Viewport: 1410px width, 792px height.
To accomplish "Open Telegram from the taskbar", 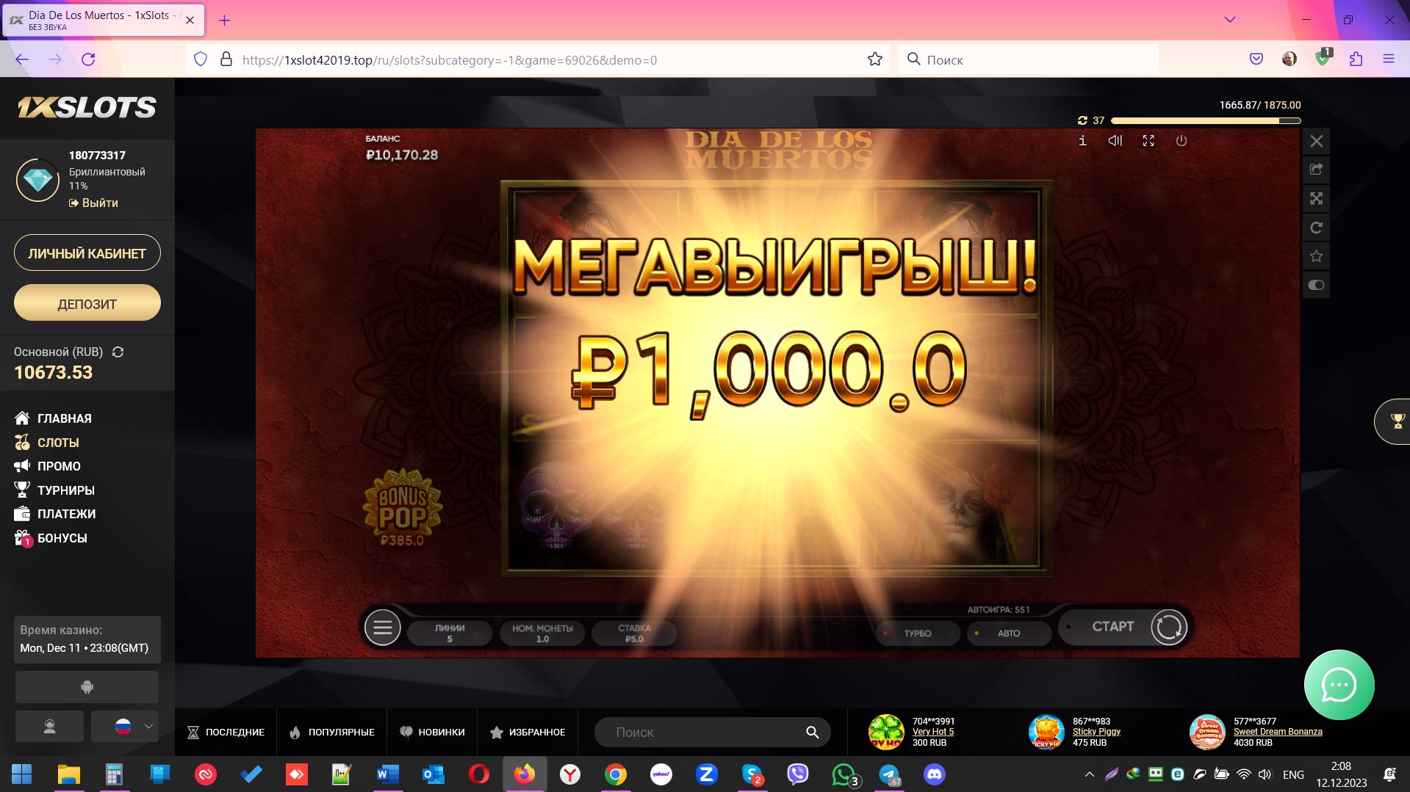I will [889, 774].
